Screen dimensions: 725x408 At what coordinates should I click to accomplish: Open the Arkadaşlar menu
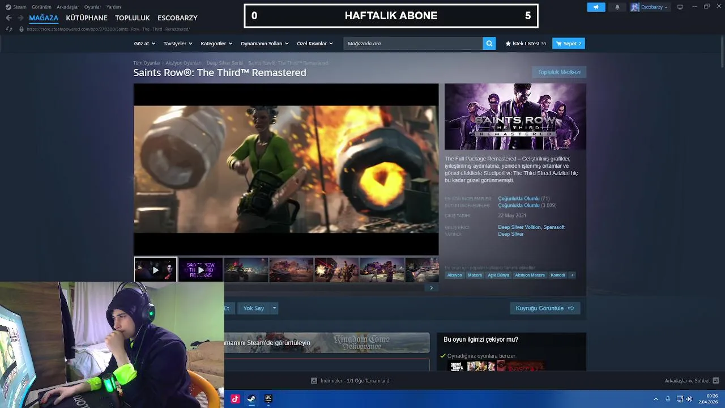coord(68,7)
